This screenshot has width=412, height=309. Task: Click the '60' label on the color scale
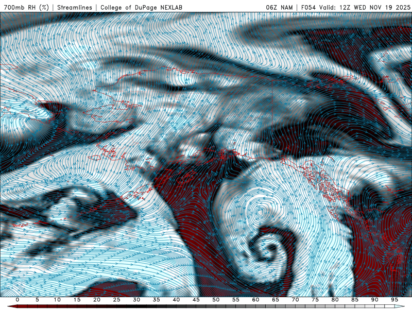[255, 300]
